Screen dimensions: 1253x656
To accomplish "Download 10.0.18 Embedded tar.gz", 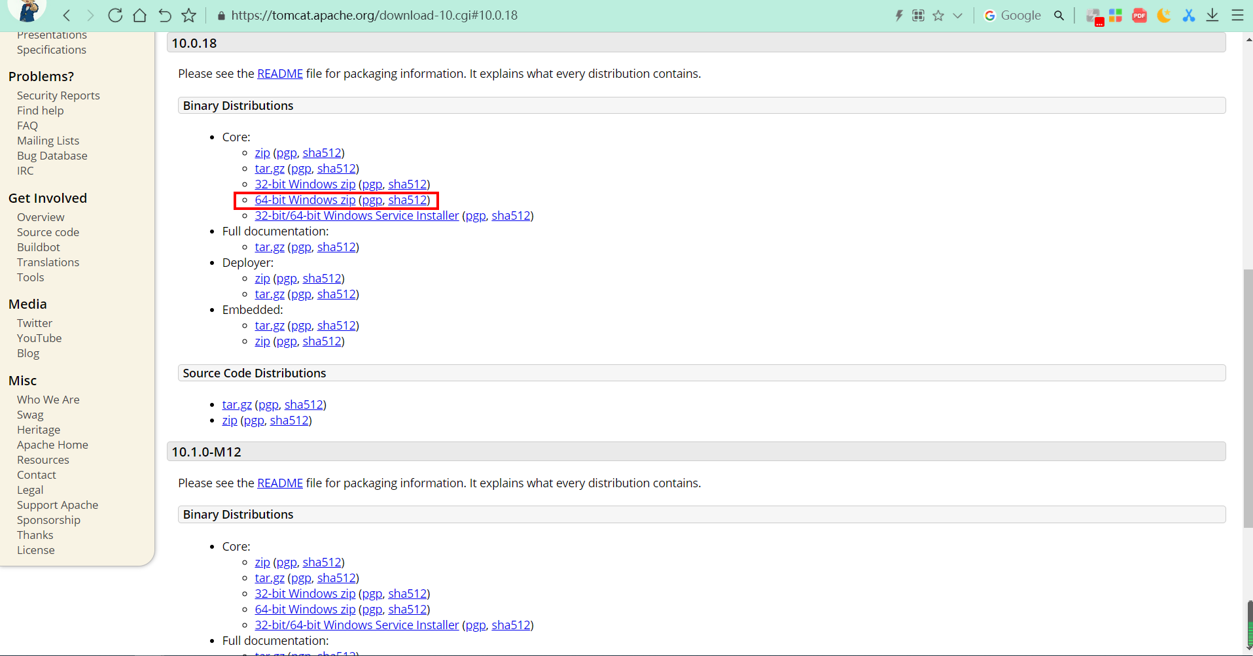I will [270, 326].
